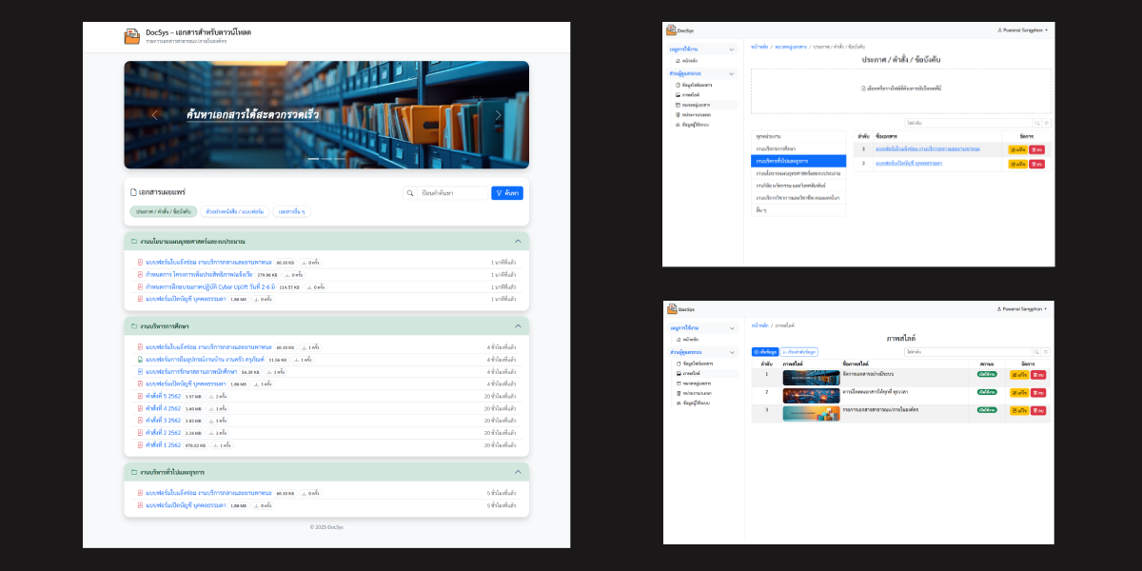This screenshot has height=571, width=1142.
Task: Open the first slide thumbnail in table
Action: [811, 377]
